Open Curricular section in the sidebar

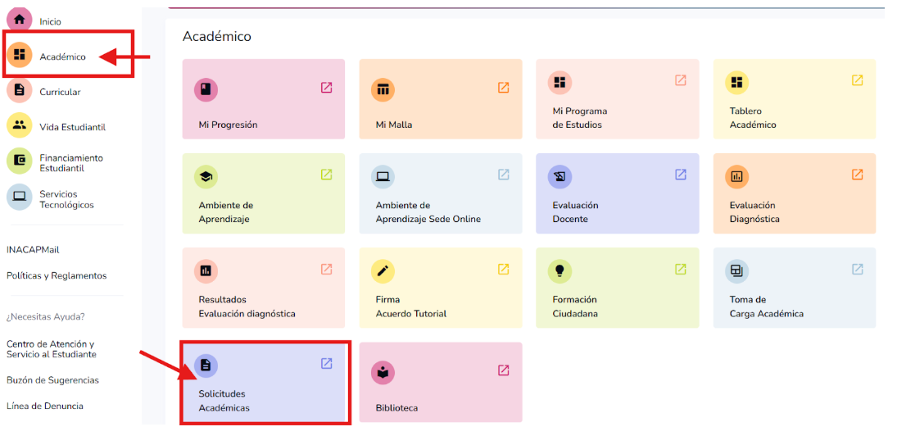(x=60, y=92)
